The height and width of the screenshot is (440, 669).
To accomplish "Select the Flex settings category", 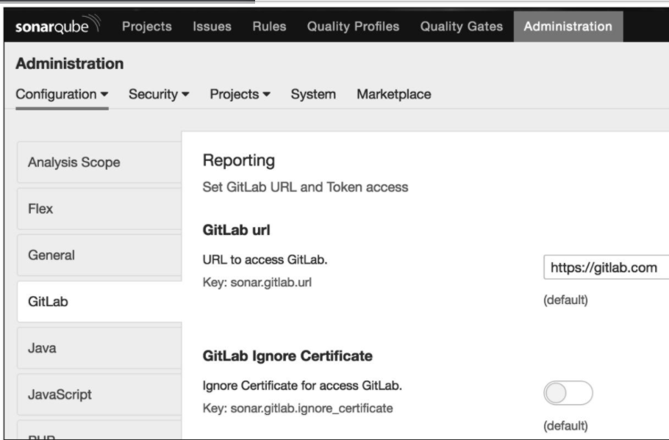I will (100, 209).
